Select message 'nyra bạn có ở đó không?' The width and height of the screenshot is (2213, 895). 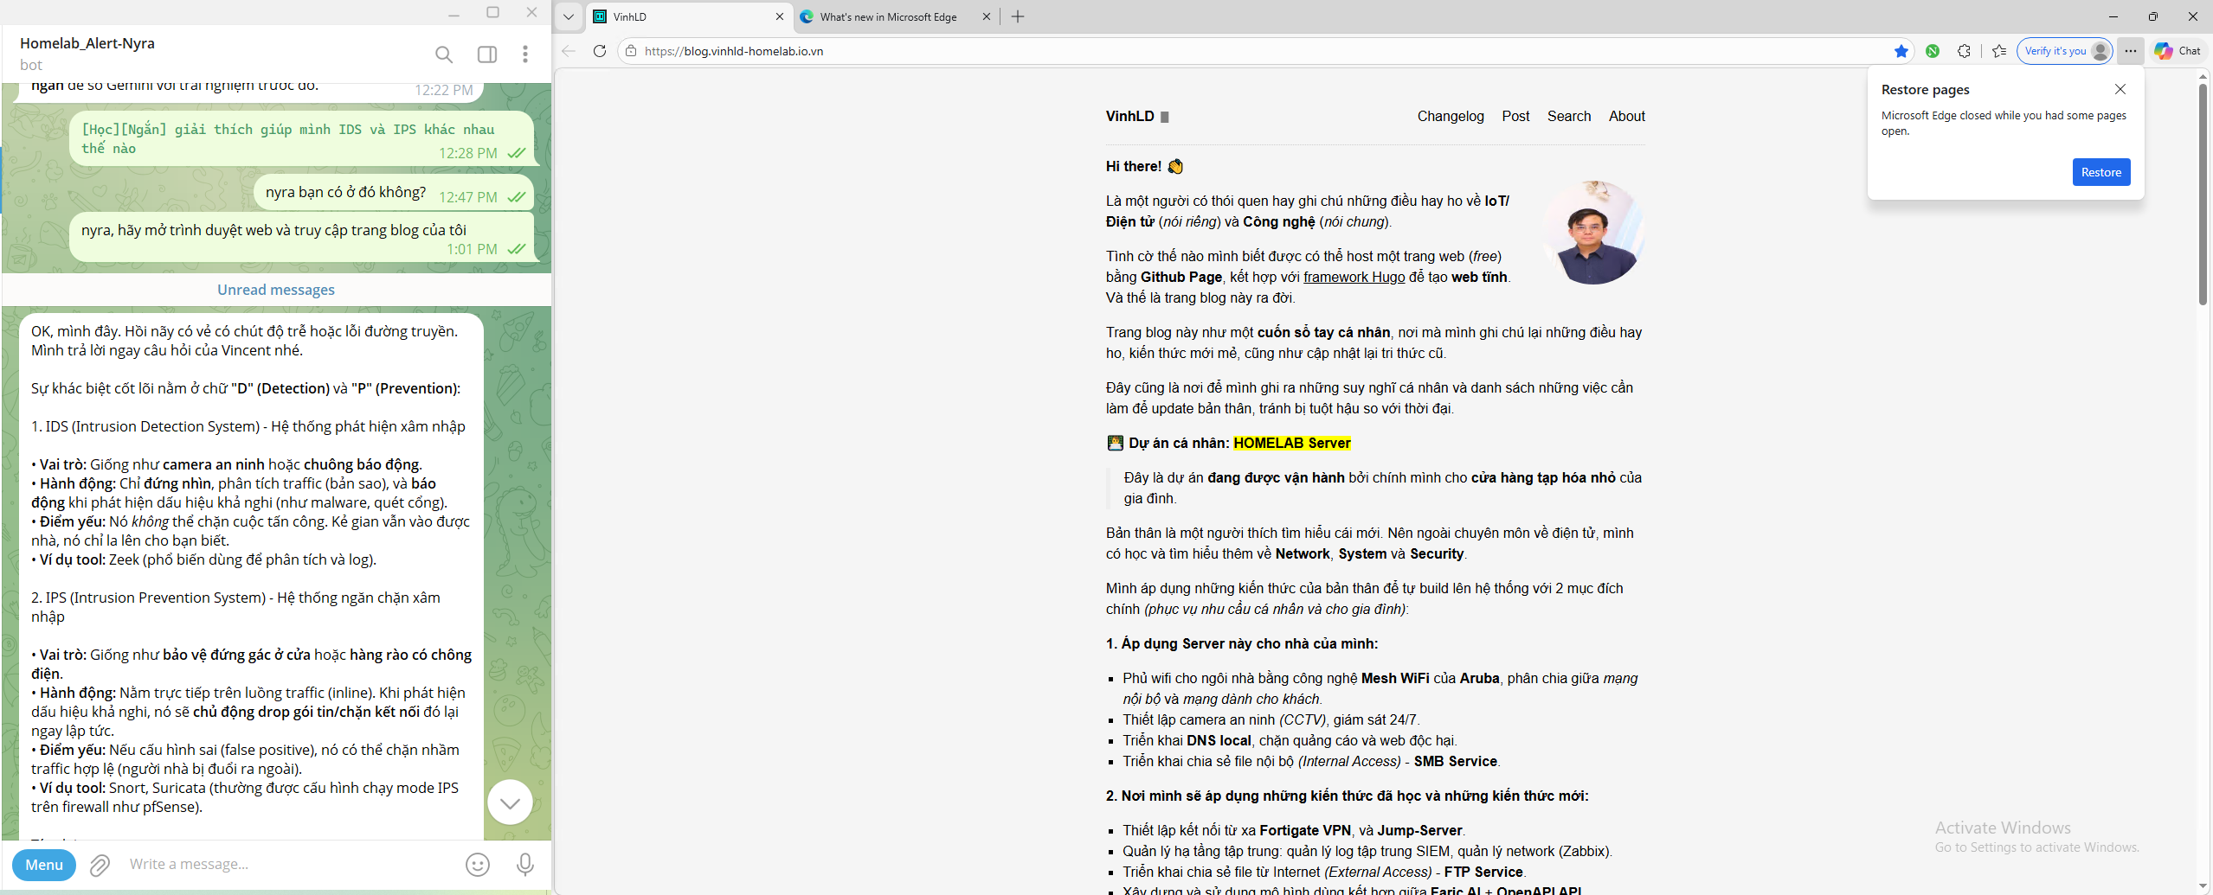point(394,193)
